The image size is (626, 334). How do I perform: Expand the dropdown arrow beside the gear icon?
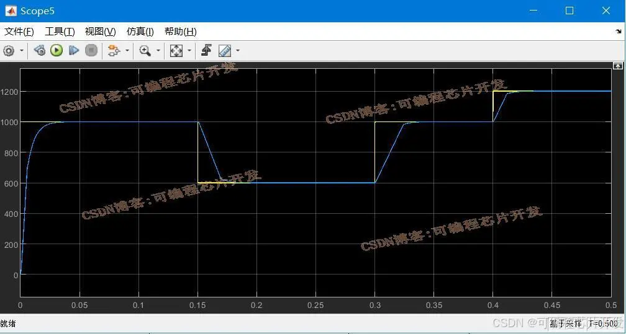pos(22,51)
